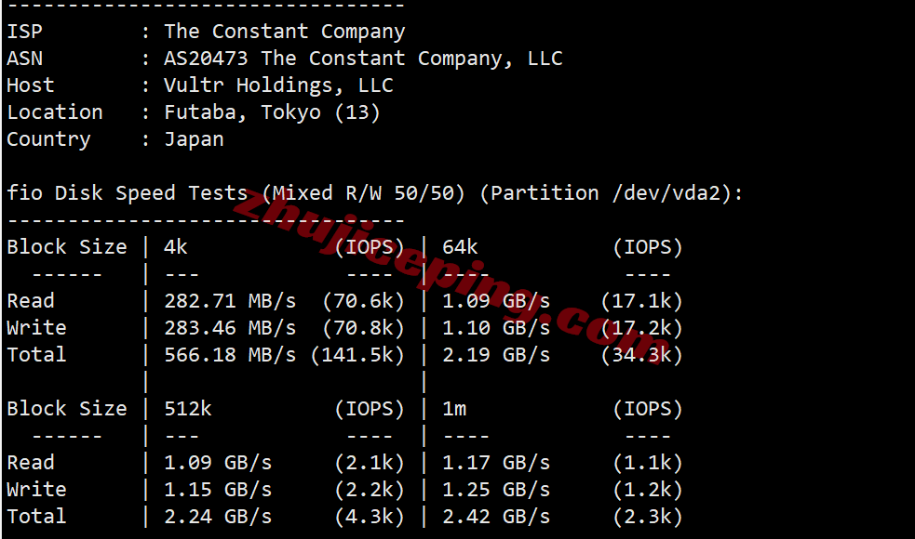Click the host name "Vultr Holdings, LLC"
The width and height of the screenshot is (915, 539).
(278, 85)
